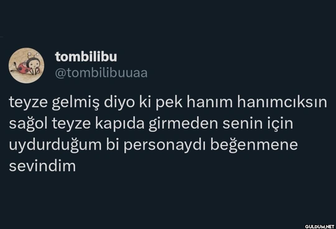Click the word "kapıda" in tweet
This screenshot has height=229, width=336.
click(x=120, y=124)
